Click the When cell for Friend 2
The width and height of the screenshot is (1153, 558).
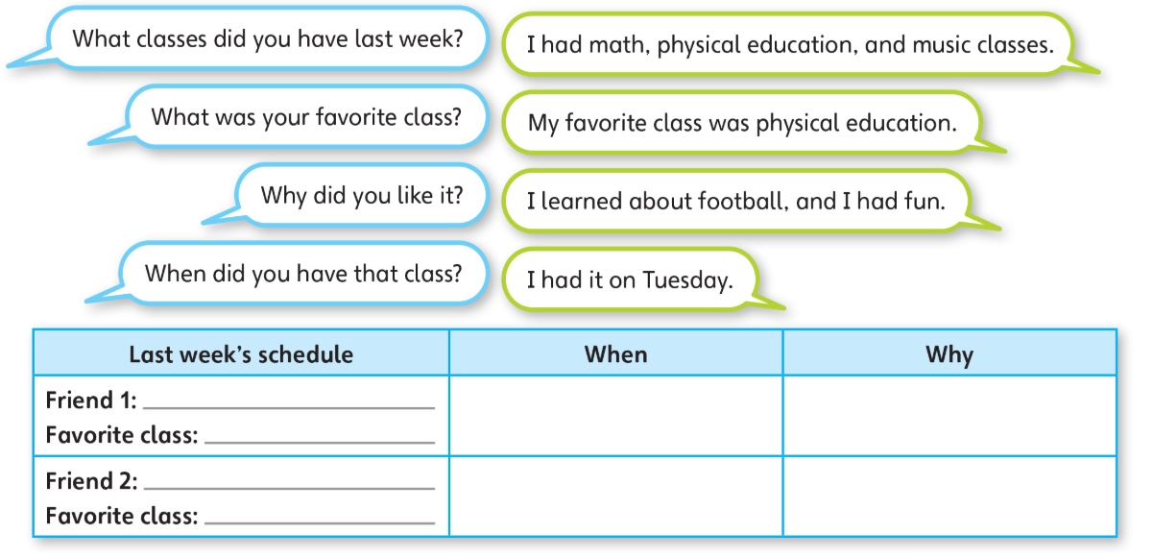[x=616, y=497]
